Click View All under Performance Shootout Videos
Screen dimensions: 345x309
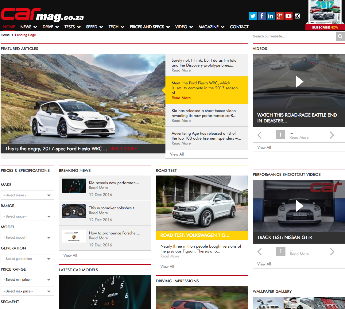pos(264,264)
